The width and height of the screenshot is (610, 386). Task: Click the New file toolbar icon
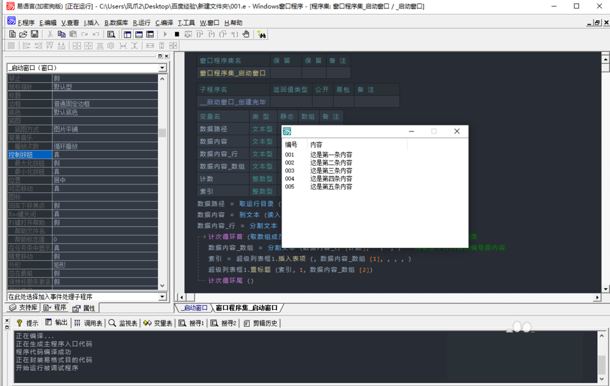[12, 34]
